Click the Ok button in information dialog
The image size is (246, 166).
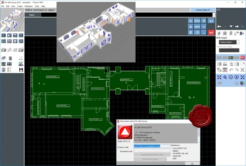point(192,164)
